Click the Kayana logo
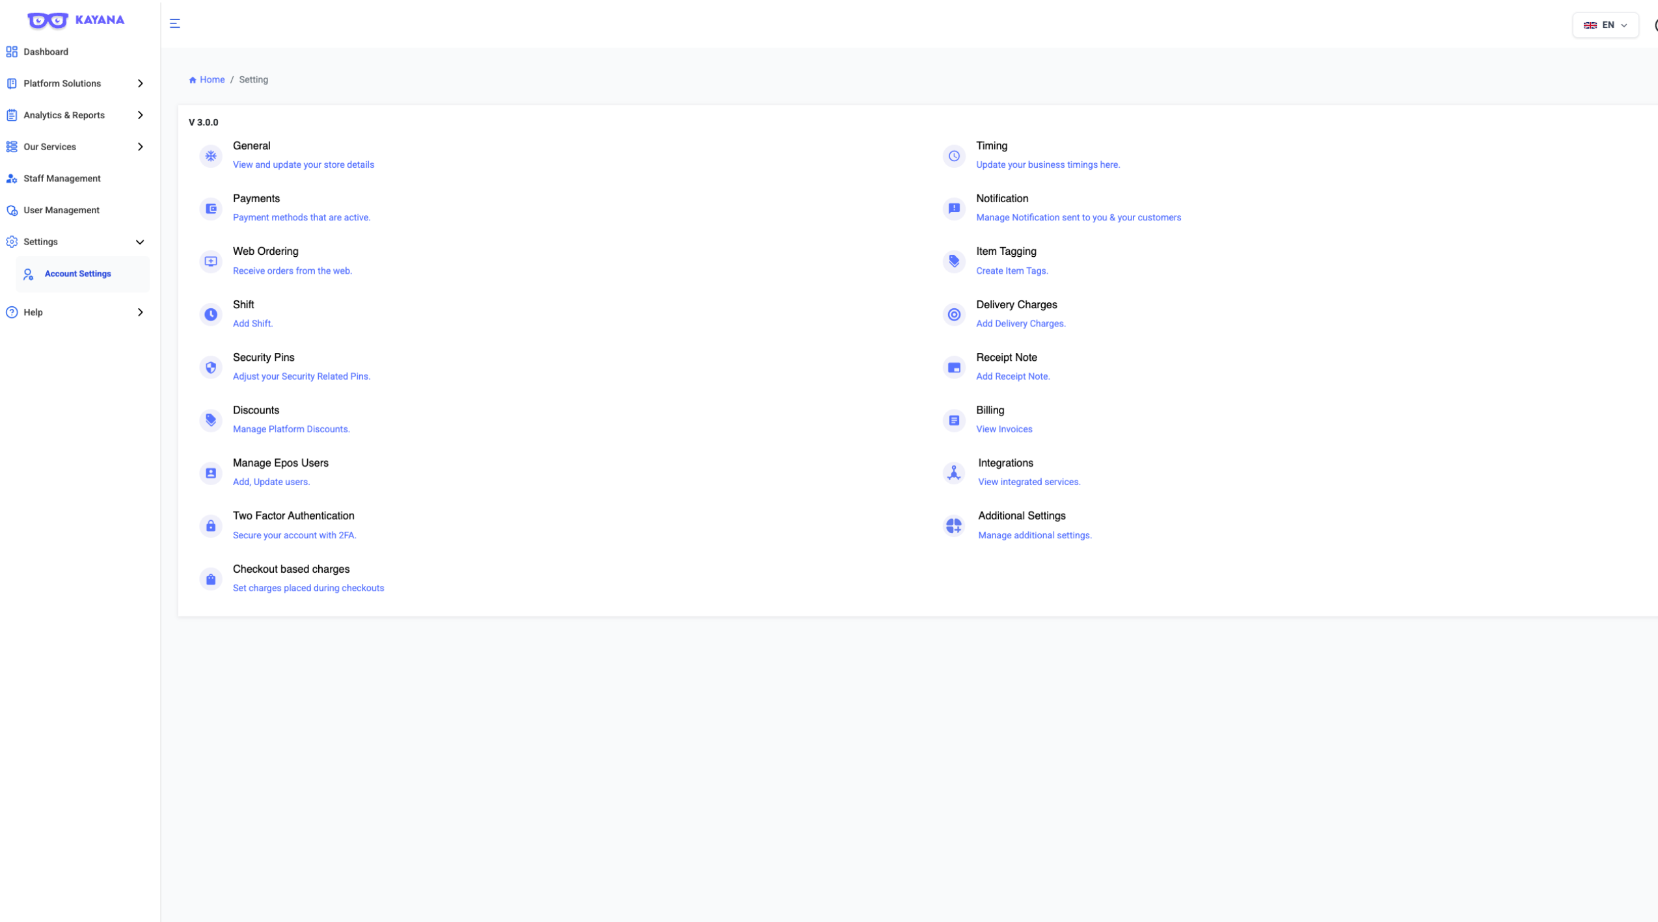This screenshot has height=922, width=1658. click(76, 20)
